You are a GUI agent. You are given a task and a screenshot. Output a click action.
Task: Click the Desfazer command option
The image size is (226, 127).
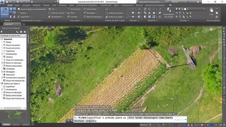79,121
